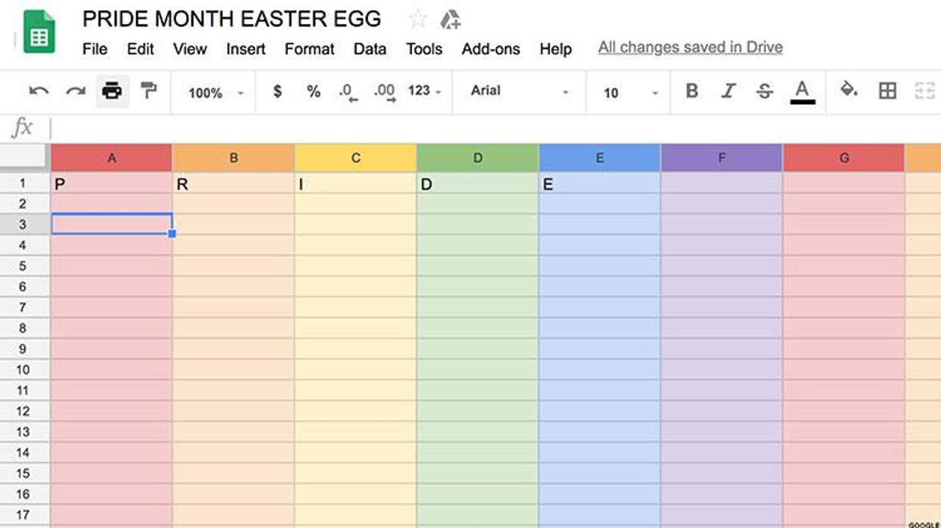941x528 pixels.
Task: Click the All changes saved in Drive link
Action: [x=689, y=47]
